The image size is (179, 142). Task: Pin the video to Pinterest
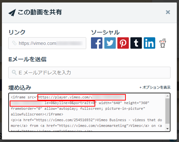point(123,43)
